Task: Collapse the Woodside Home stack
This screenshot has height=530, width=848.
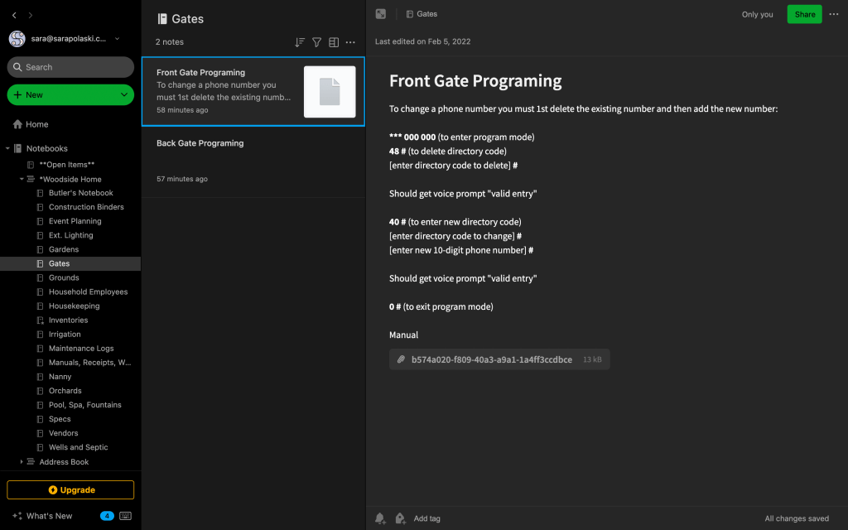Action: point(22,179)
